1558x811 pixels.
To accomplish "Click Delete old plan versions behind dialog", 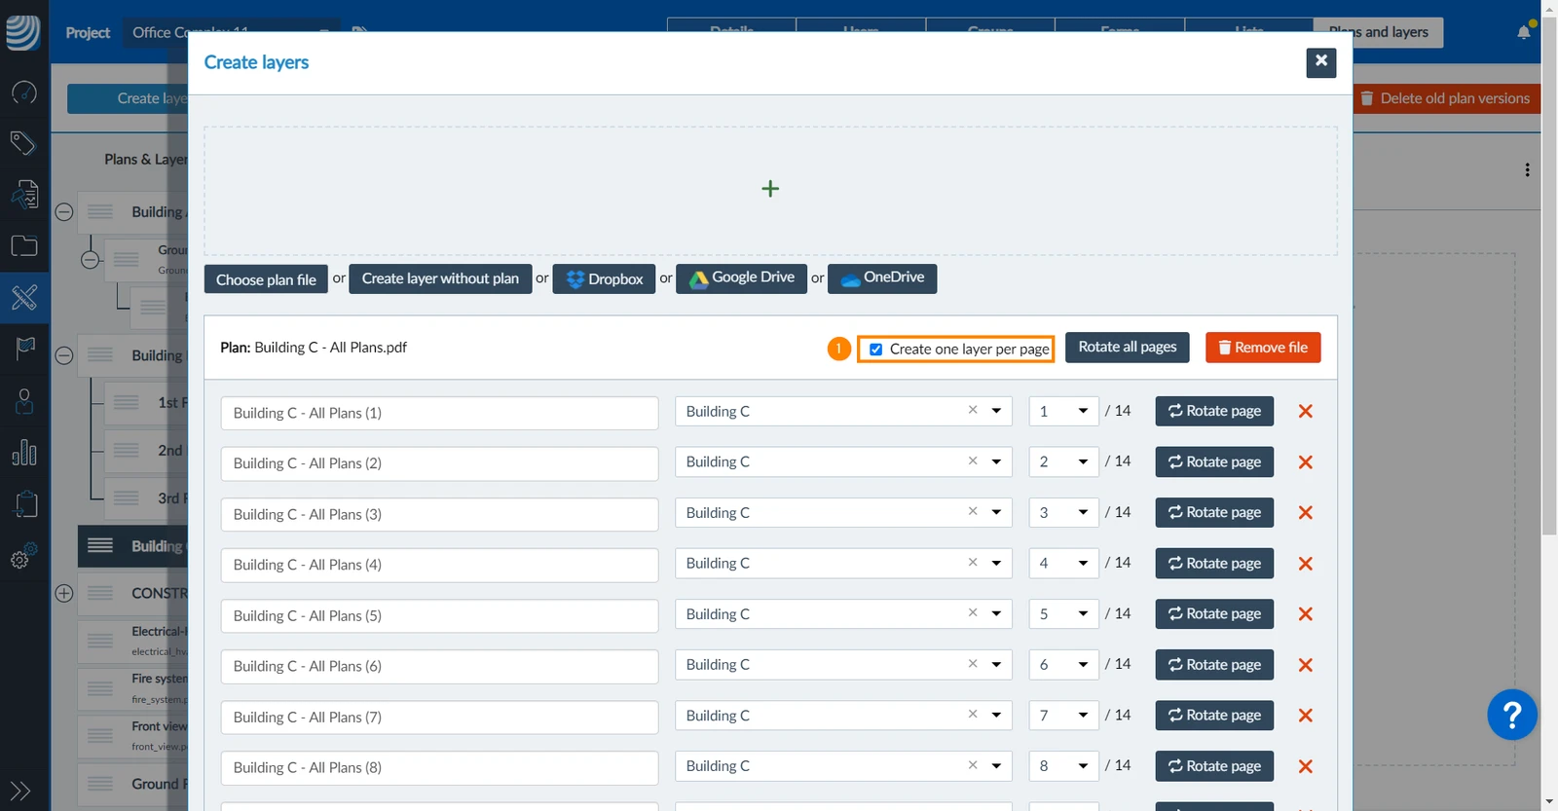I will (x=1446, y=98).
